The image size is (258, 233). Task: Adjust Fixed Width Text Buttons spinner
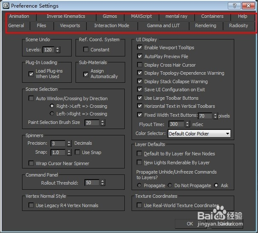coord(215,116)
